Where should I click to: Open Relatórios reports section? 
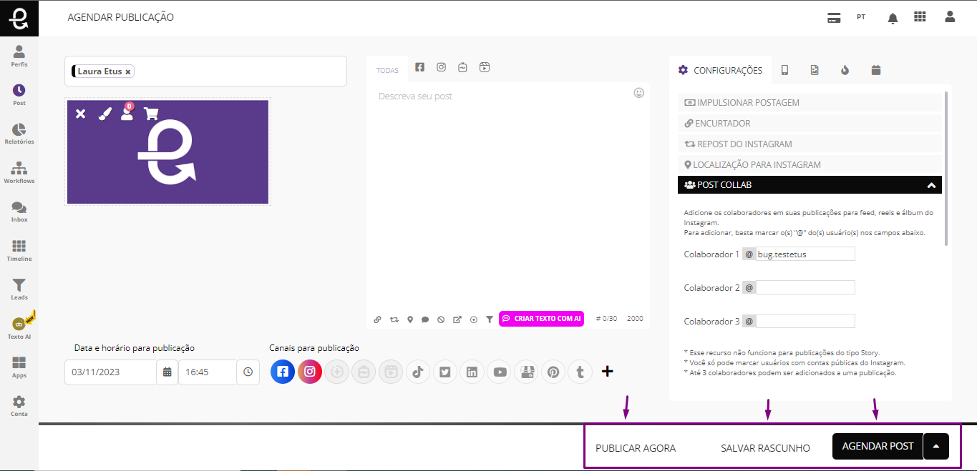click(x=19, y=134)
